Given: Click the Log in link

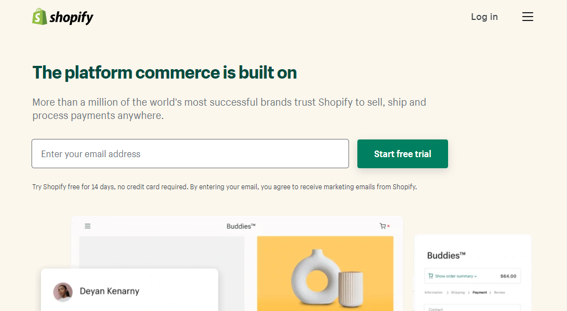Looking at the screenshot, I should [484, 17].
